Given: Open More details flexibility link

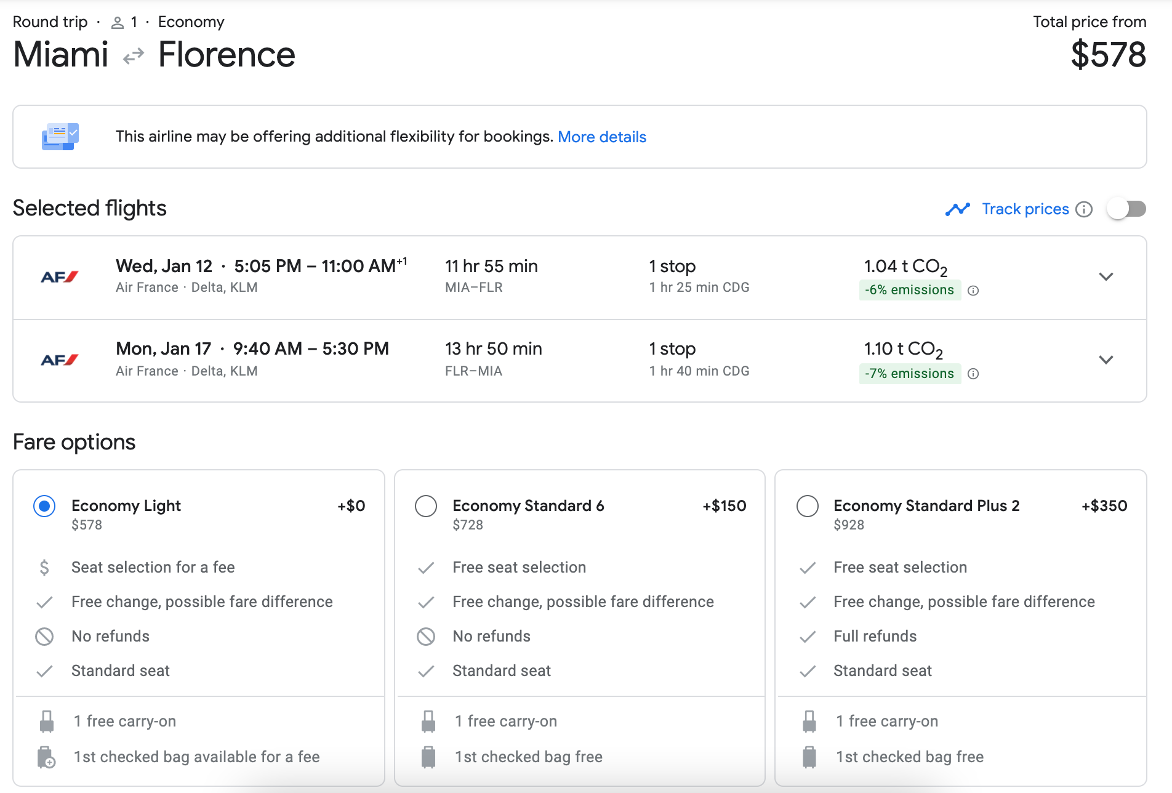Looking at the screenshot, I should [601, 137].
